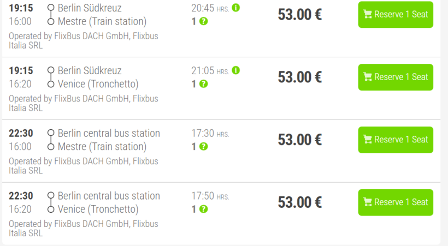The image size is (448, 246).
Task: Click the info icon beside 21:05 HRS
Action: [236, 71]
